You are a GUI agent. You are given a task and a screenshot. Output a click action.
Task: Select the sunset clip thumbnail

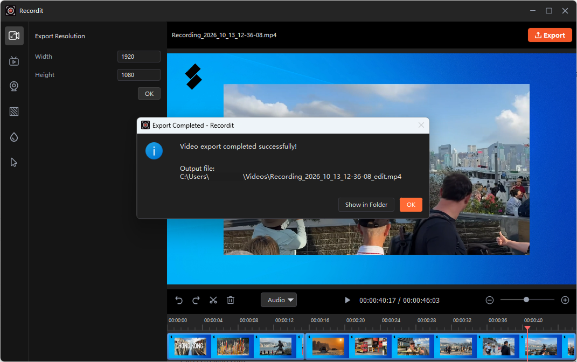point(328,346)
